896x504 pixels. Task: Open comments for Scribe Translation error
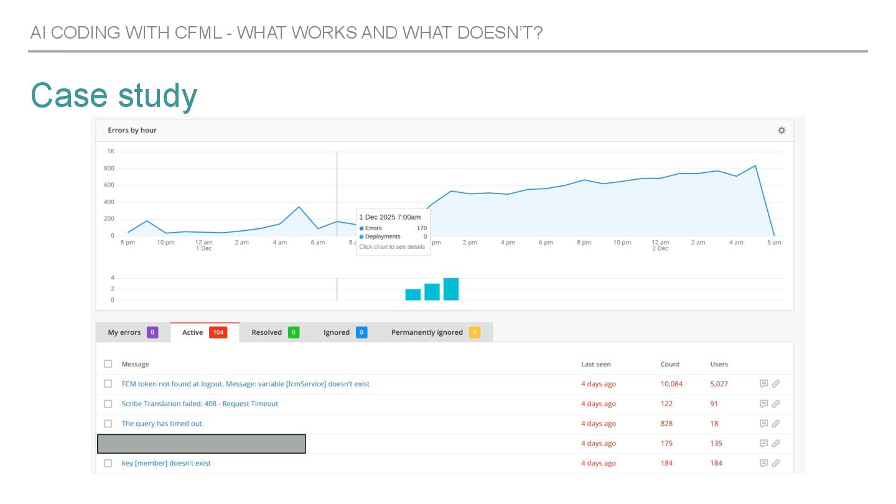(764, 404)
